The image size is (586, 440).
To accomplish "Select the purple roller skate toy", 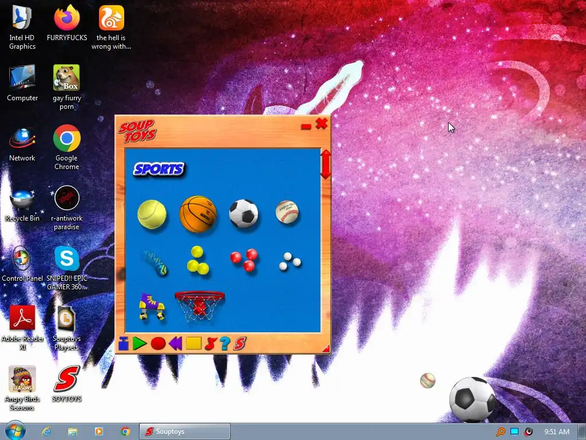I will [x=152, y=307].
